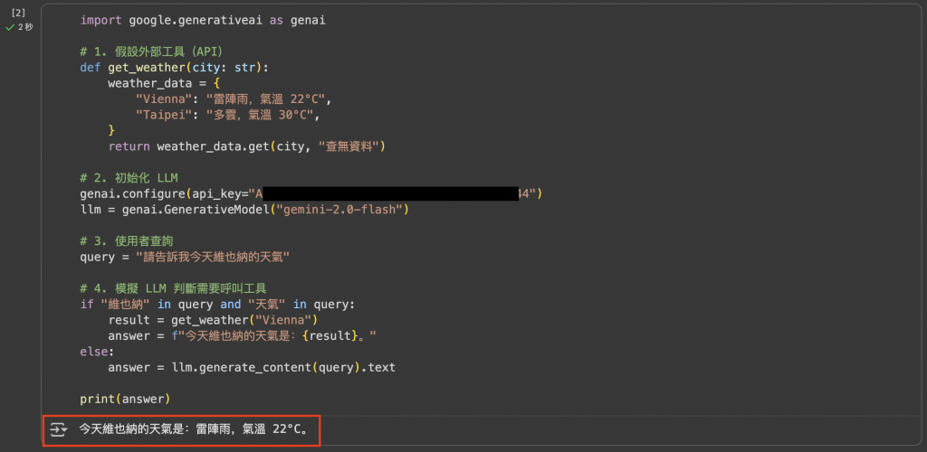Click the cell execution counter [2]
The image size is (927, 452).
[18, 13]
